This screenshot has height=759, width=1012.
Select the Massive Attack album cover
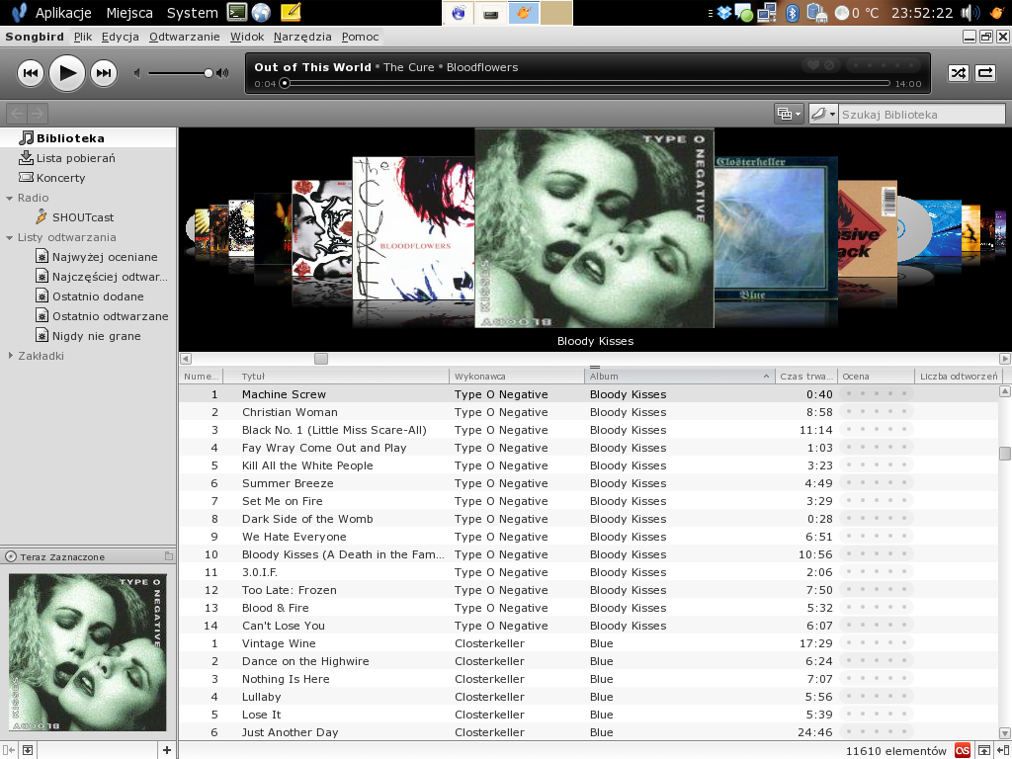pyautogui.click(x=868, y=228)
